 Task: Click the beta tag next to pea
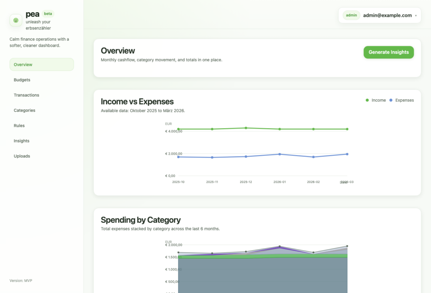pyautogui.click(x=48, y=13)
